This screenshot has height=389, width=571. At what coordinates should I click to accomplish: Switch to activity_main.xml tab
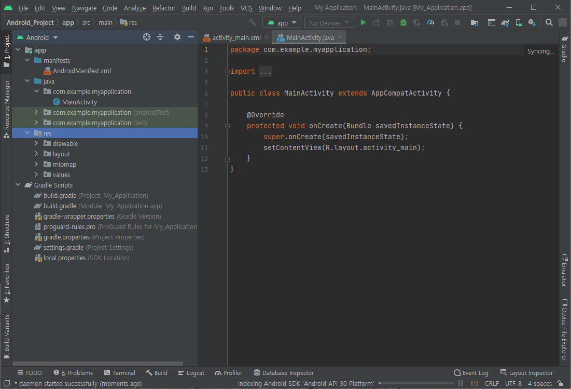coord(236,37)
